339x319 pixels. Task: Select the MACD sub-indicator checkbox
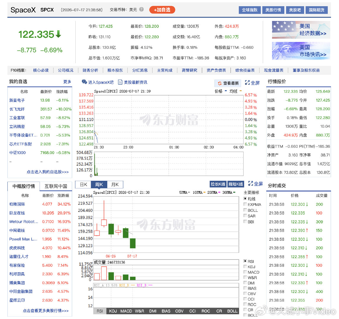pos(245,272)
